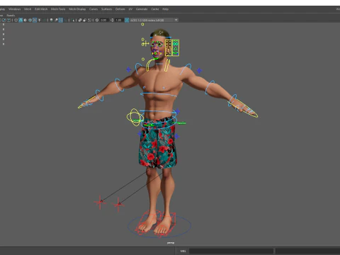Open the Mesh Tools menu
340x255 pixels.
pyautogui.click(x=58, y=9)
